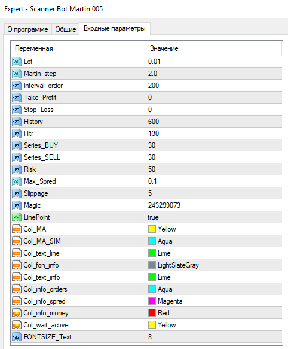Click the color-type icon beside Col_MA
The width and height of the screenshot is (288, 349).
click(17, 229)
